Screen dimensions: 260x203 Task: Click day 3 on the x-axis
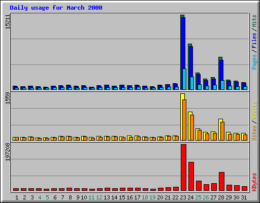pyautogui.click(x=32, y=197)
